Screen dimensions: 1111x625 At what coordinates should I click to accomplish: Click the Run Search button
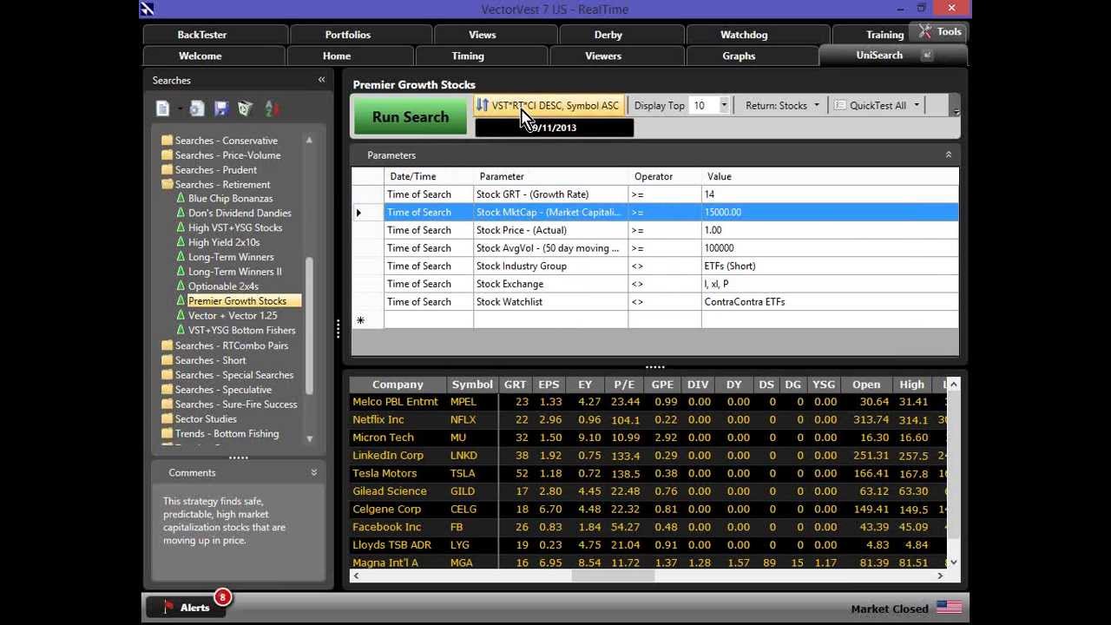click(411, 116)
